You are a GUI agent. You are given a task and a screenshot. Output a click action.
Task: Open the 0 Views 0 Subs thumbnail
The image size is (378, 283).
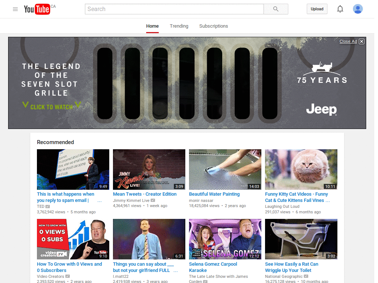73,239
